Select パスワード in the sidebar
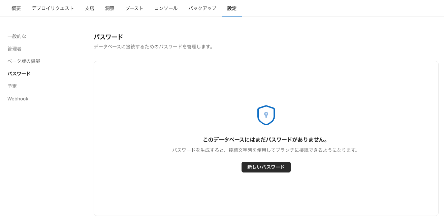Image resolution: width=444 pixels, height=221 pixels. pyautogui.click(x=19, y=74)
